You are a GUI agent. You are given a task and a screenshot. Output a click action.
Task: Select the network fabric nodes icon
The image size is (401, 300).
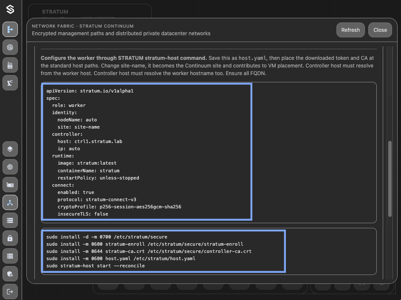tap(10, 203)
